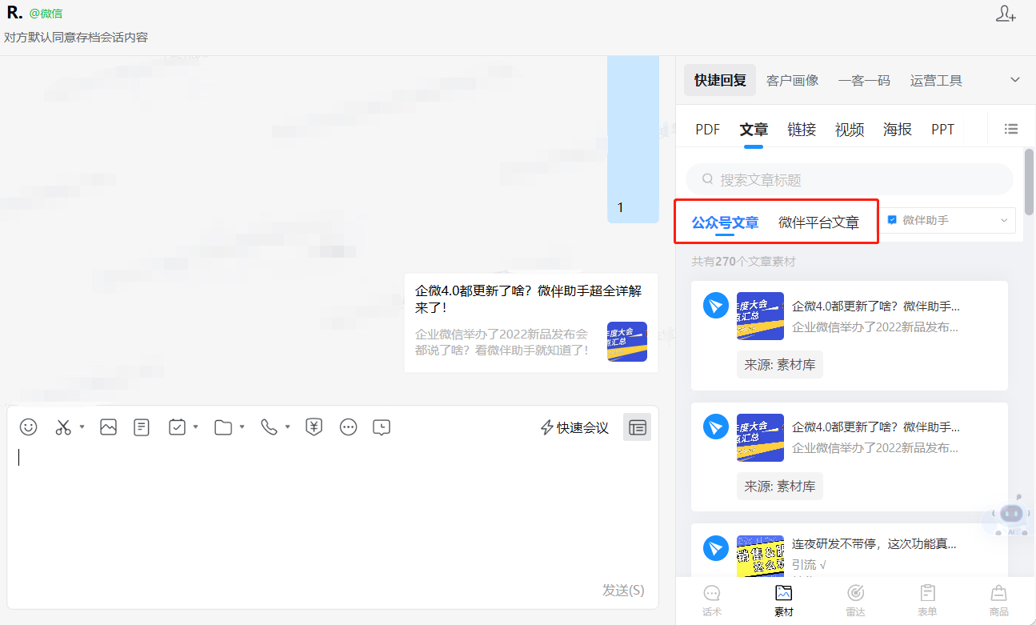Open the calendar icon dropdown arrow
Viewport: 1036px width, 625px height.
click(195, 427)
